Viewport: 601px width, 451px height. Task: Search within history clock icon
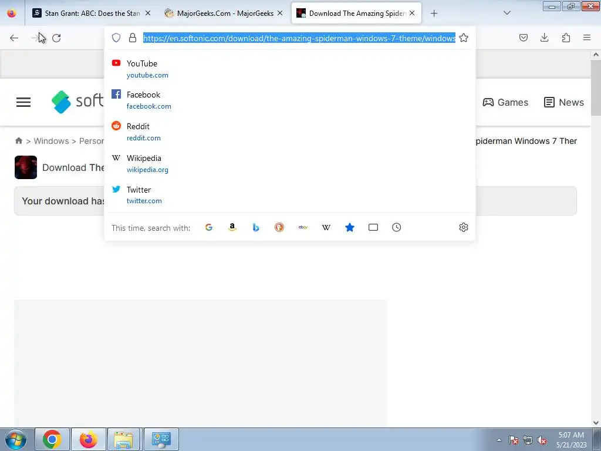[x=397, y=227]
